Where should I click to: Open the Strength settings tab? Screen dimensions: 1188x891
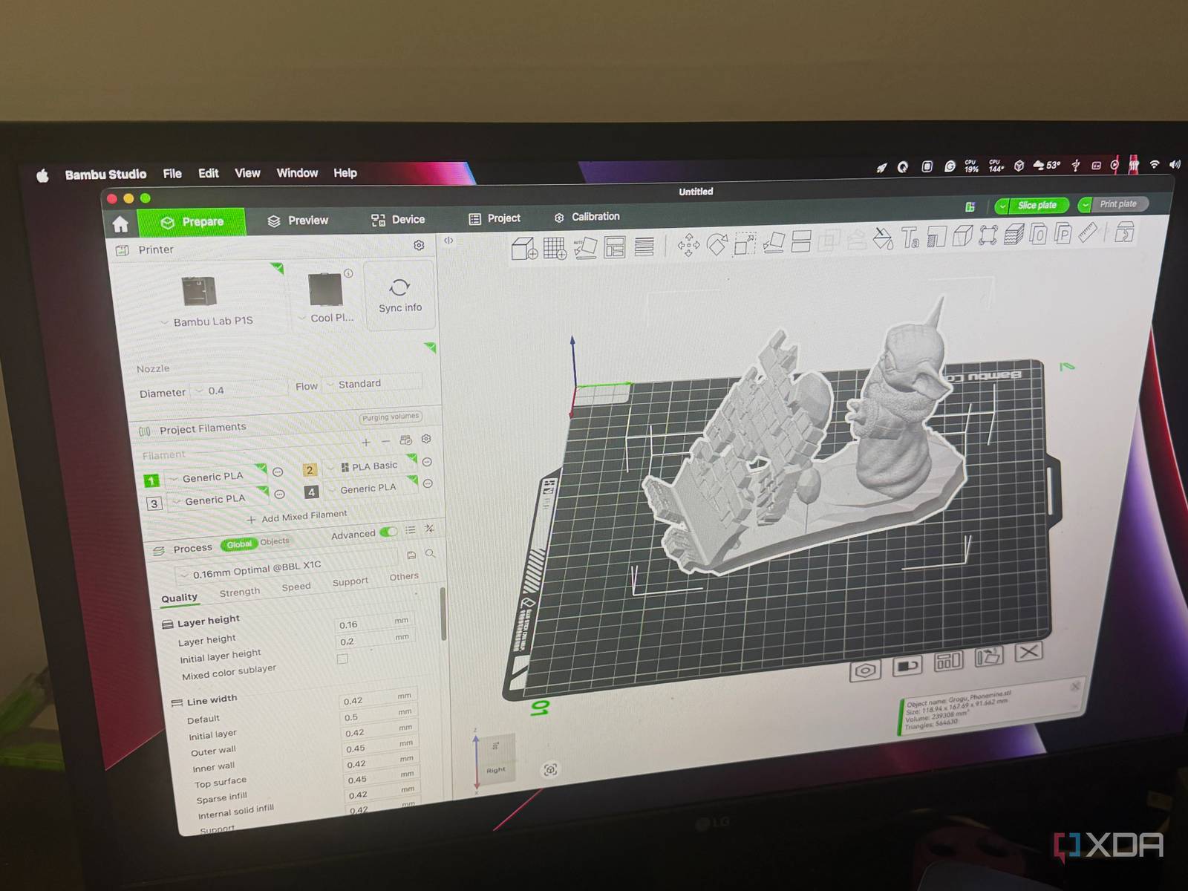tap(240, 592)
